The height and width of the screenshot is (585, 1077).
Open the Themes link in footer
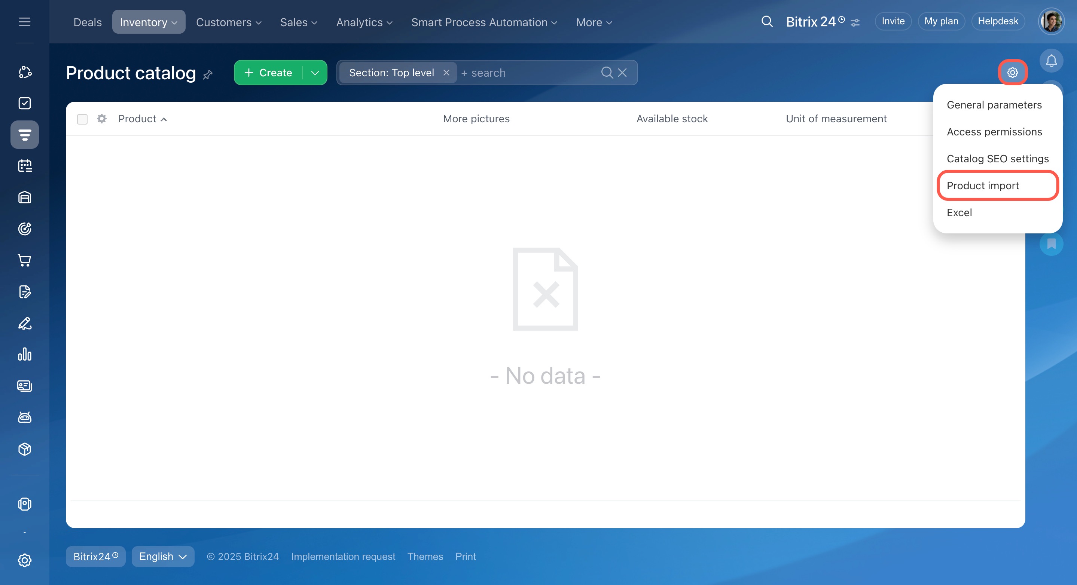click(425, 556)
